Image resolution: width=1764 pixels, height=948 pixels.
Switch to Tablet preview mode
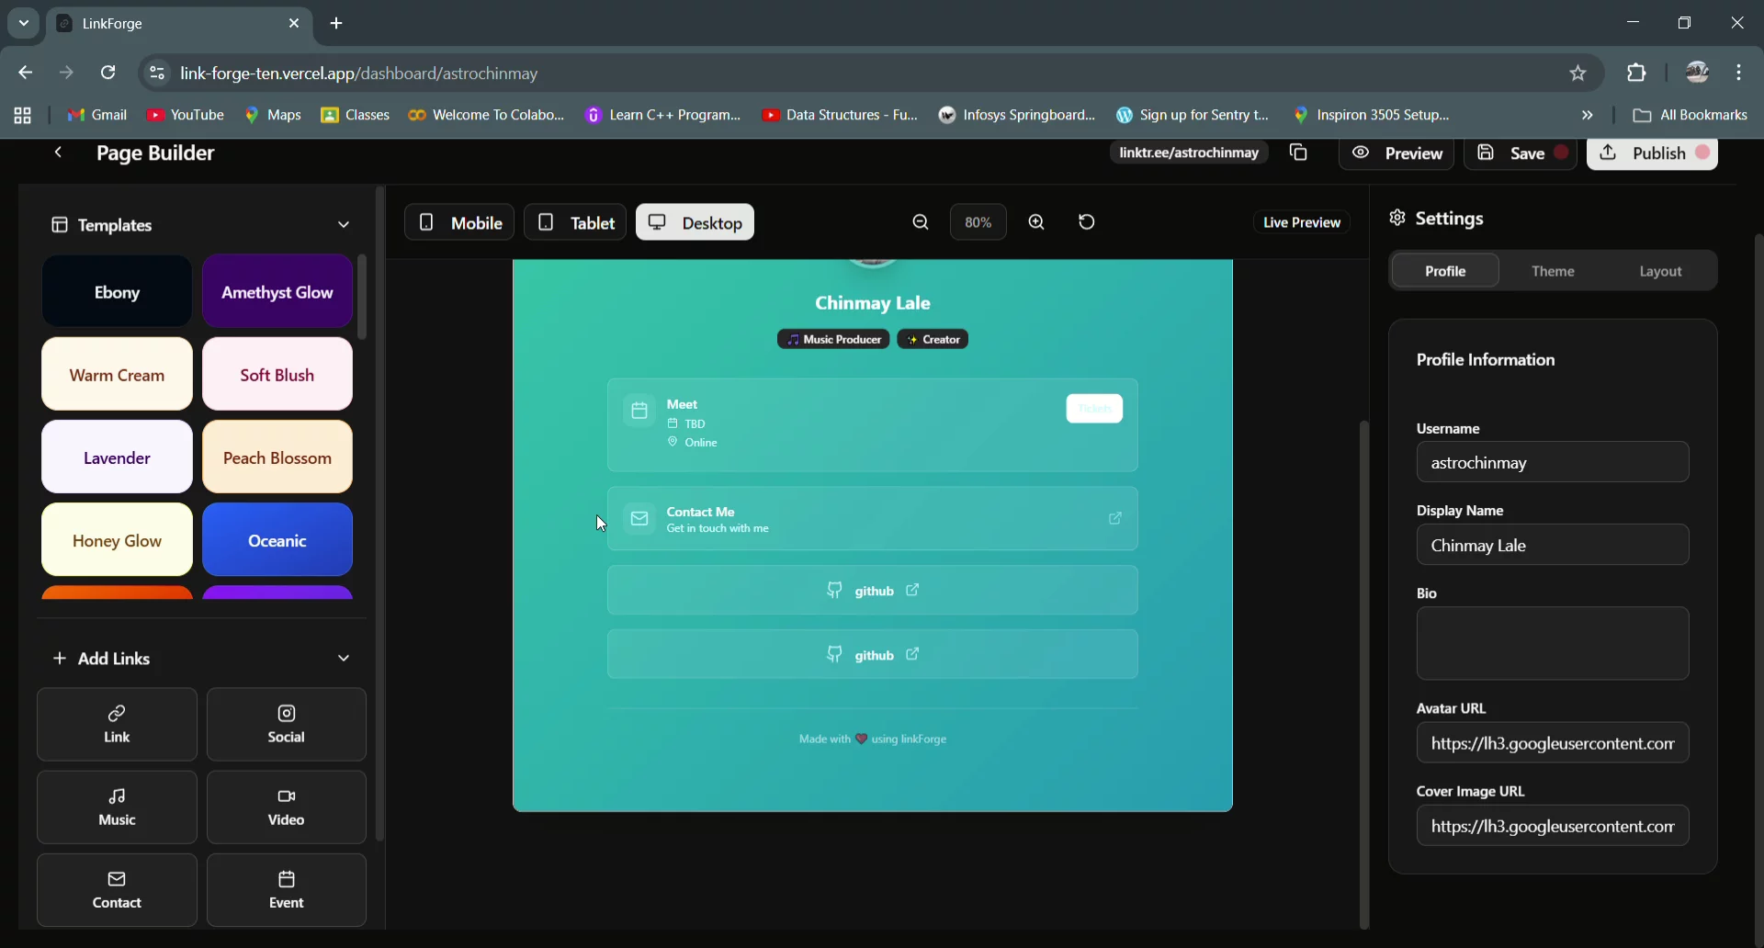574,221
